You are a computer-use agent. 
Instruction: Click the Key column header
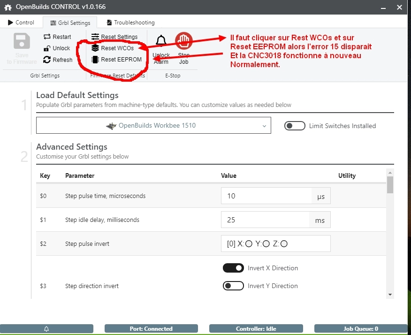[x=45, y=175]
